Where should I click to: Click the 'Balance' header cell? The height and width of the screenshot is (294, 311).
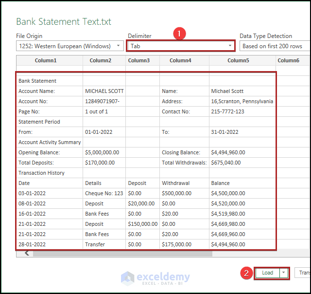(x=242, y=183)
